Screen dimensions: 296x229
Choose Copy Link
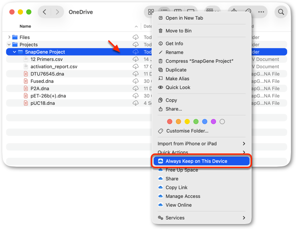pos(202,187)
